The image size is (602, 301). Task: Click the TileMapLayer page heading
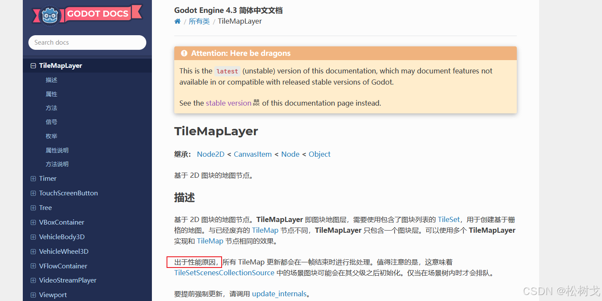pyautogui.click(x=216, y=131)
